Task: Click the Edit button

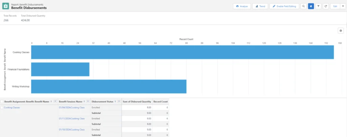Action: (335, 6)
